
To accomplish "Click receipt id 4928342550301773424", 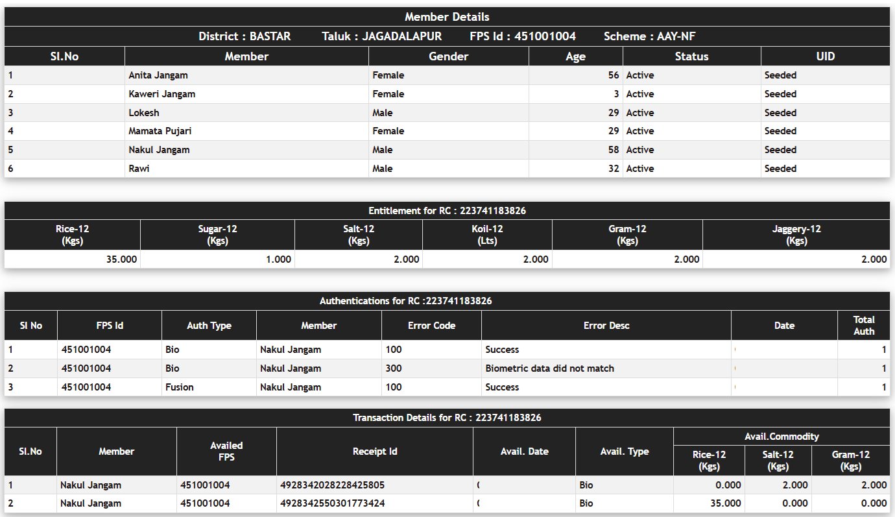I will coord(332,503).
